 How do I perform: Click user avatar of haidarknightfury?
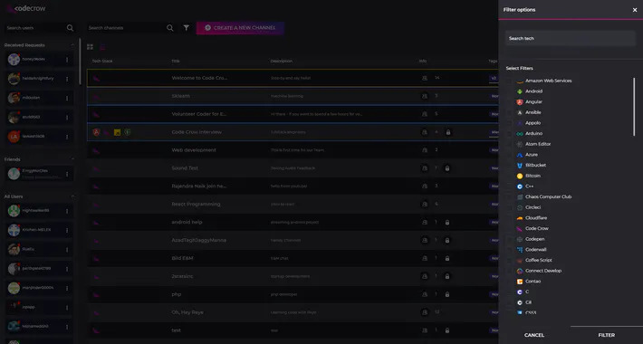pyautogui.click(x=14, y=79)
